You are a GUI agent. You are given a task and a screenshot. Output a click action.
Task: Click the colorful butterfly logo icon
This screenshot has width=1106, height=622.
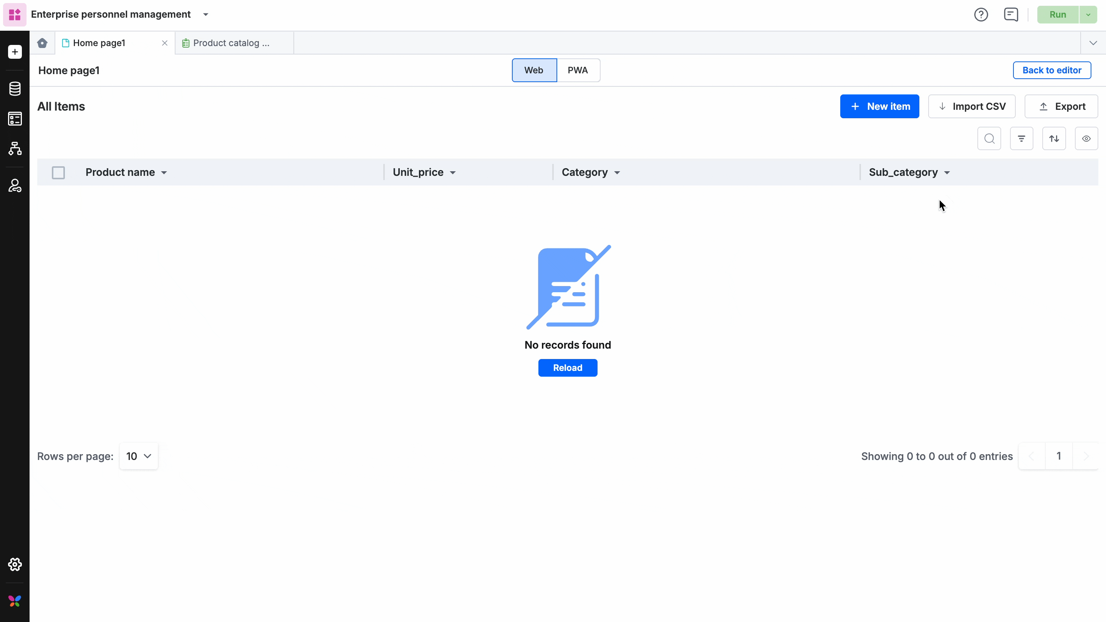(x=15, y=601)
